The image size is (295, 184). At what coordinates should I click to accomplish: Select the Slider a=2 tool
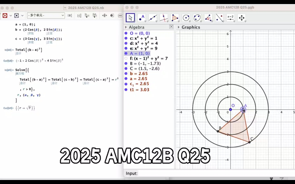click(230, 18)
